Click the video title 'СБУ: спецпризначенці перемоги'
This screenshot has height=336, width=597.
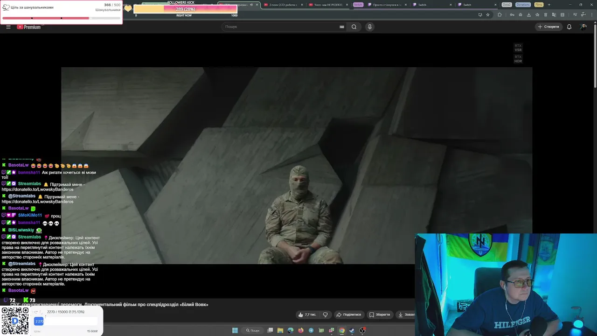click(109, 305)
